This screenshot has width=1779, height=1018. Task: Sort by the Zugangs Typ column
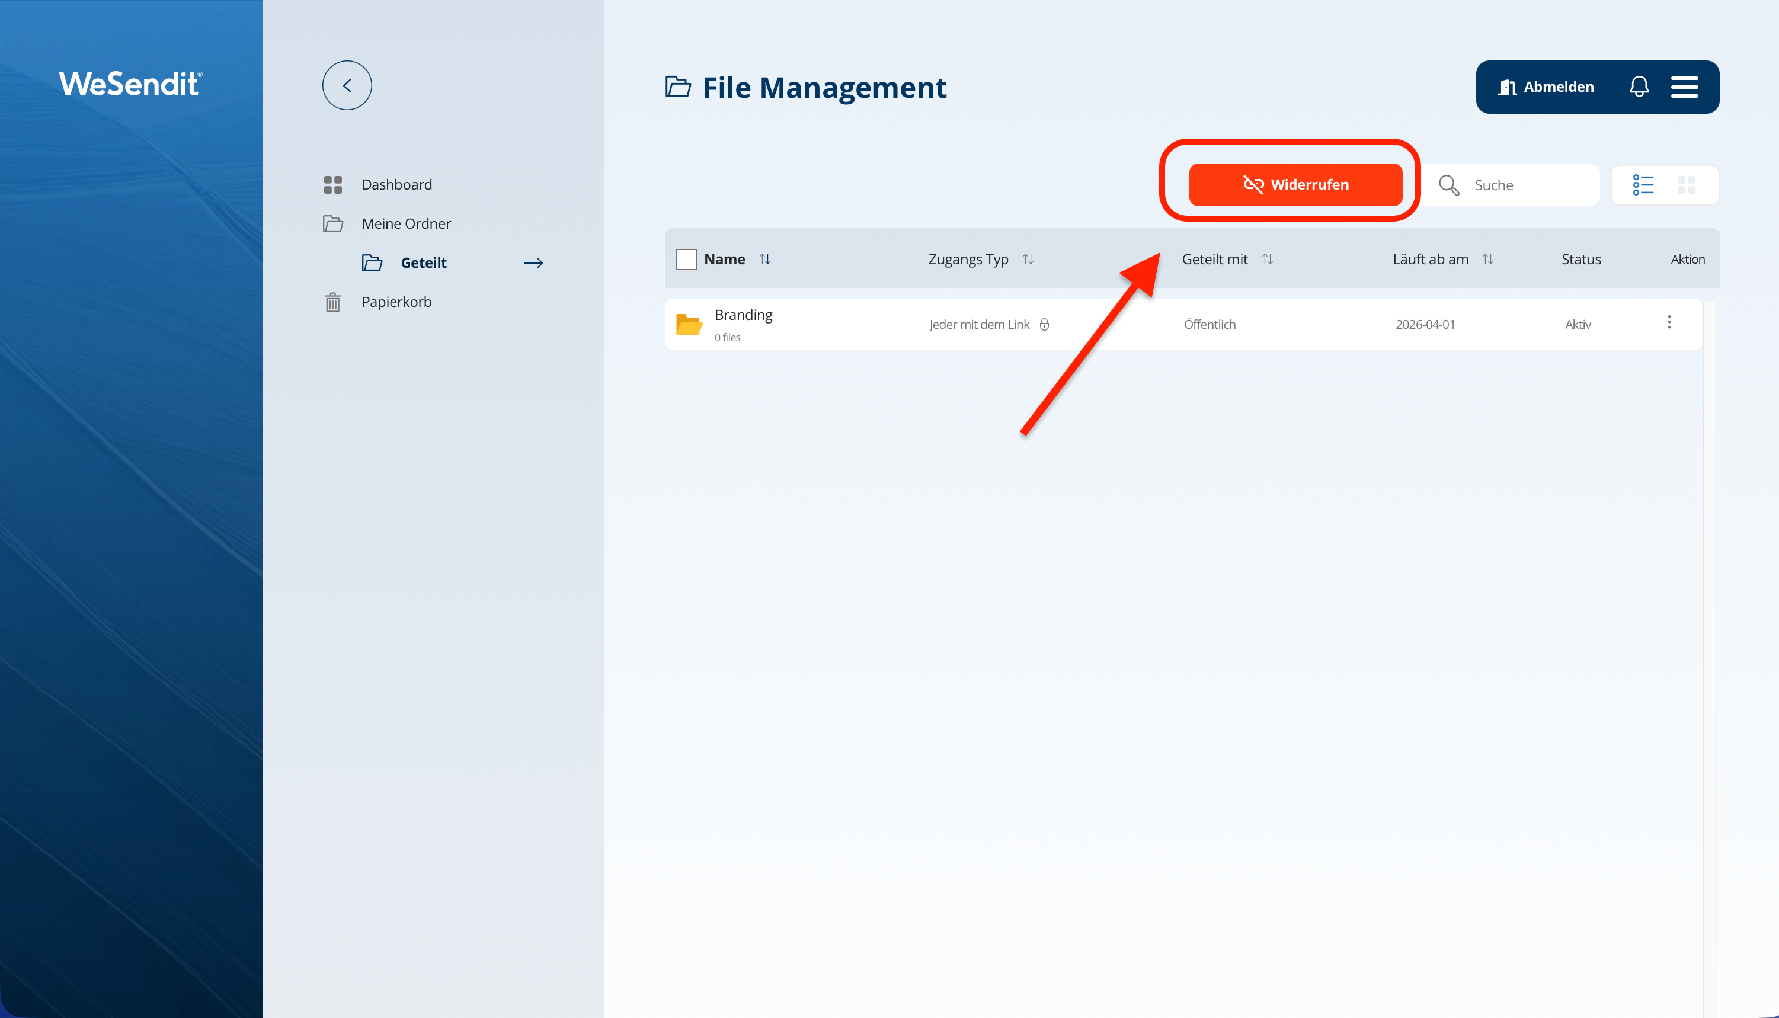tap(1028, 260)
